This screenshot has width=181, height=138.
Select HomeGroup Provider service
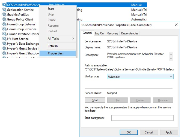coord(22,29)
